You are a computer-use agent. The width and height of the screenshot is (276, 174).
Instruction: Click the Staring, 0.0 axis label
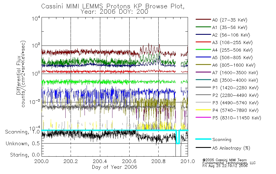click(x=25, y=155)
